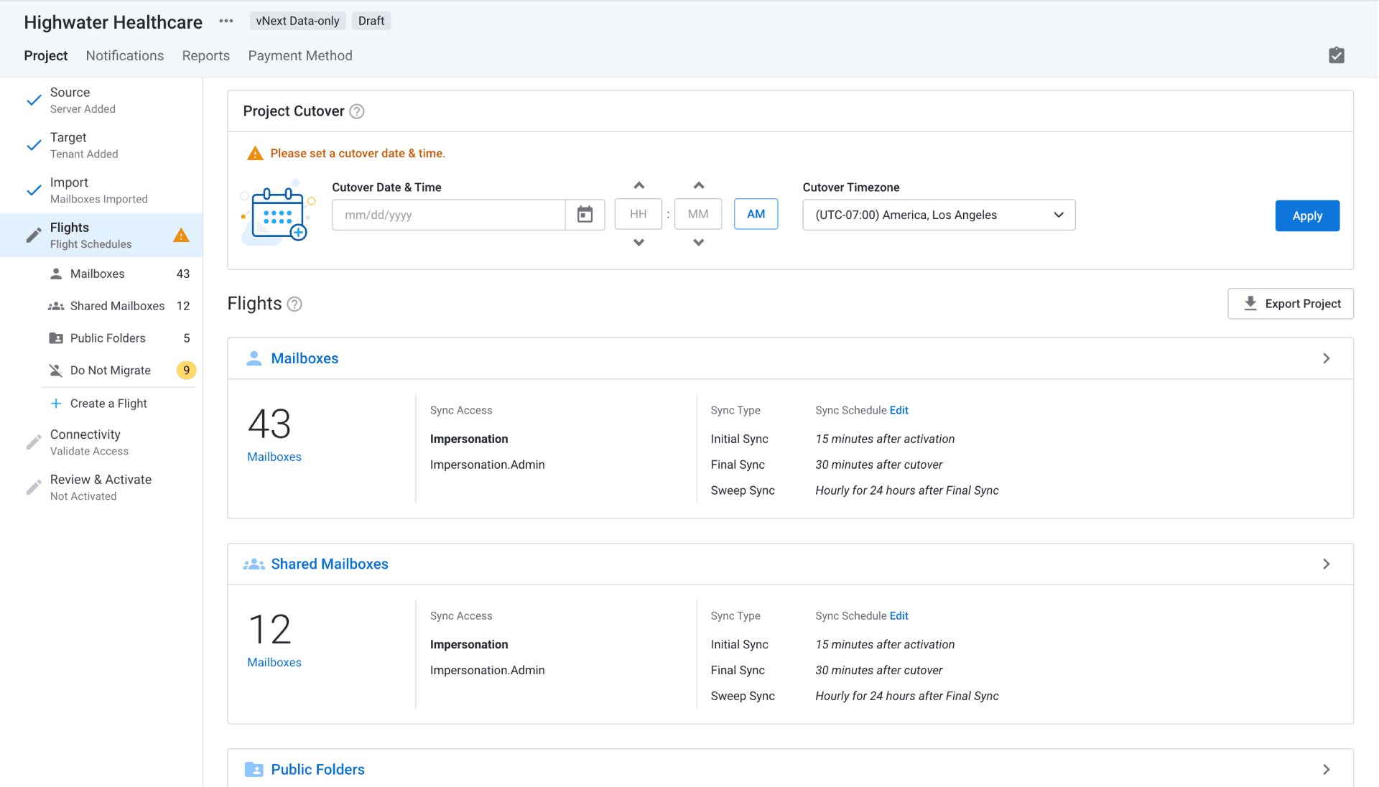Click the Draft status tag
The height and width of the screenshot is (787, 1379).
(371, 21)
